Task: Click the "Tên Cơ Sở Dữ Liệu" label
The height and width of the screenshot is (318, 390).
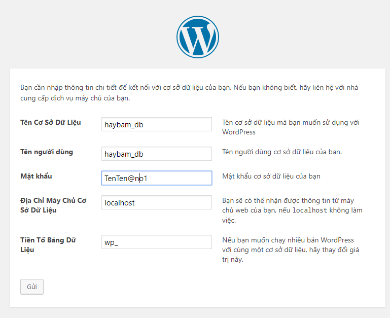Action: click(x=51, y=122)
